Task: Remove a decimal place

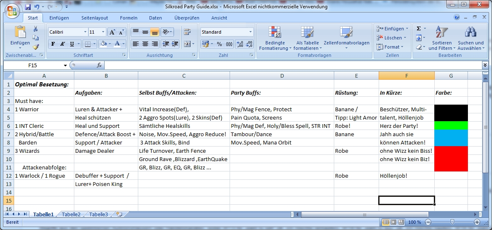Action: click(x=249, y=44)
